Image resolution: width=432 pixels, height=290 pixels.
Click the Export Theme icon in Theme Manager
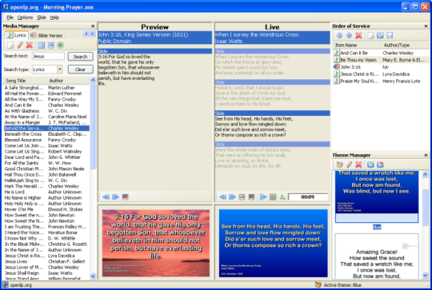pos(380,165)
